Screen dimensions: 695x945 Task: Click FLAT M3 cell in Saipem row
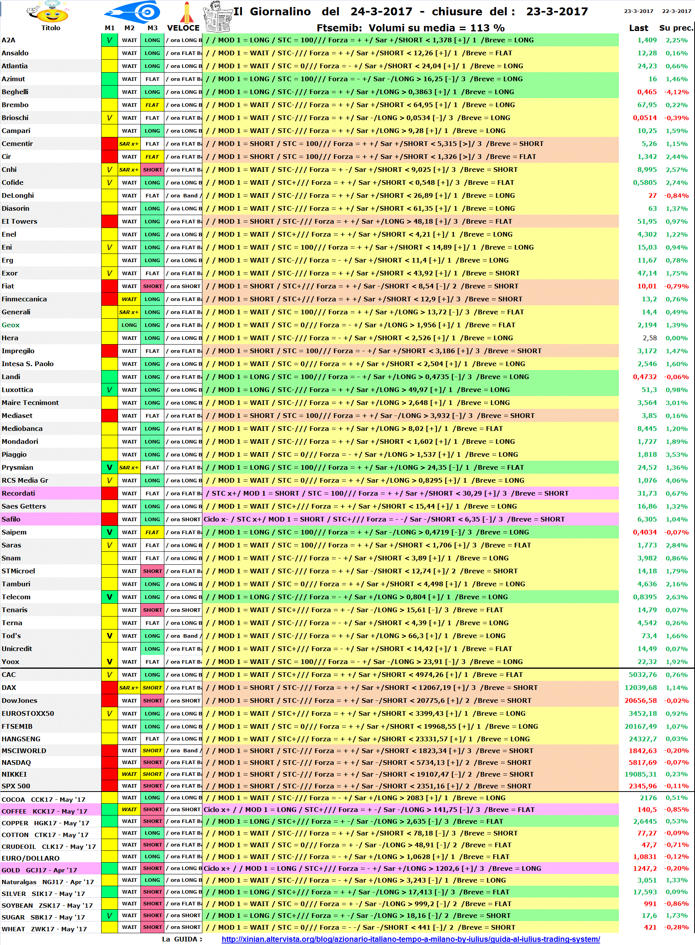click(152, 532)
